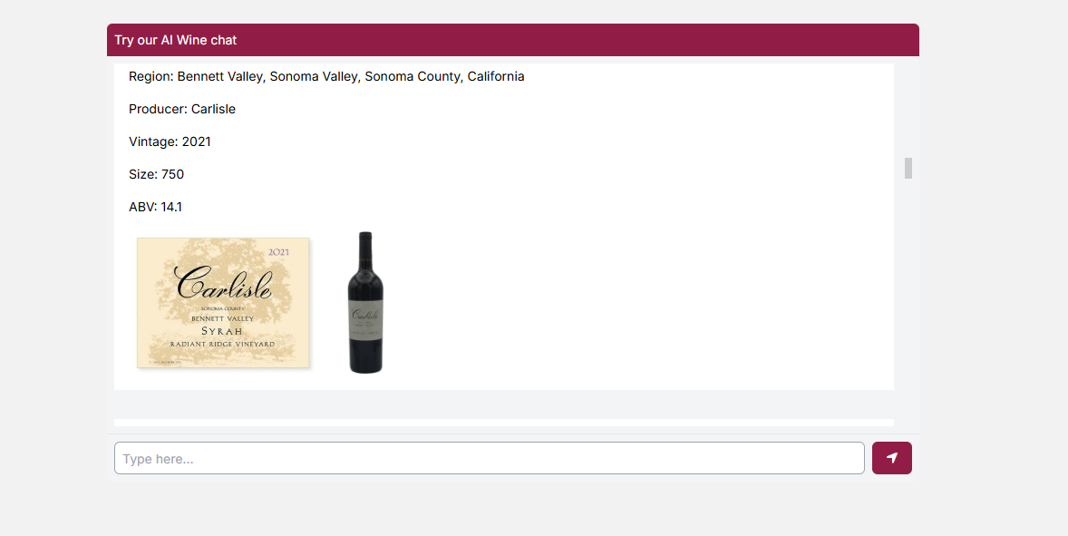Image resolution: width=1068 pixels, height=536 pixels.
Task: Open the wine bottle image thumbnail
Action: 365,302
